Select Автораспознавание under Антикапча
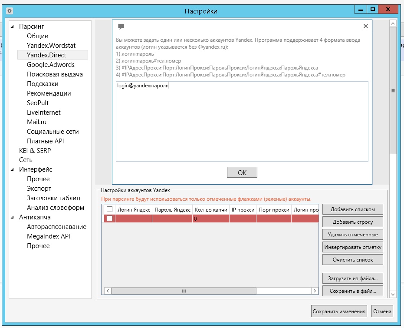The height and width of the screenshot is (328, 404). pos(56,227)
